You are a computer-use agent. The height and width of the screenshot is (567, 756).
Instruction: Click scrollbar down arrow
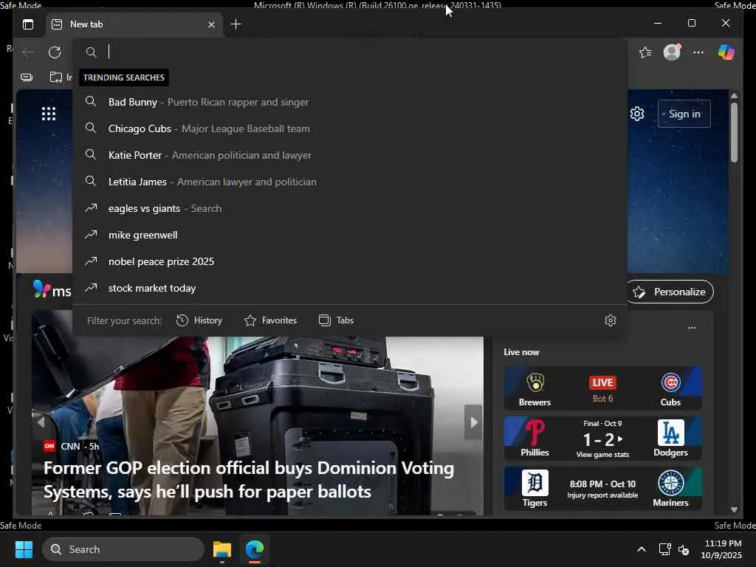734,509
